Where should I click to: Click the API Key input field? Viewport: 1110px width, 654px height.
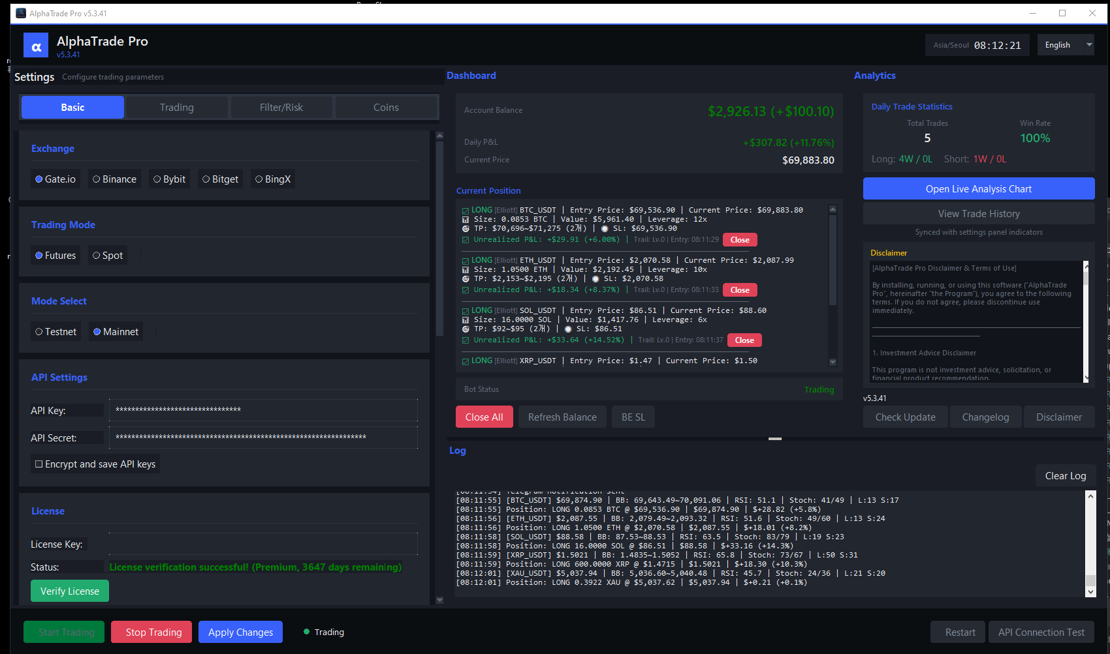click(x=263, y=410)
